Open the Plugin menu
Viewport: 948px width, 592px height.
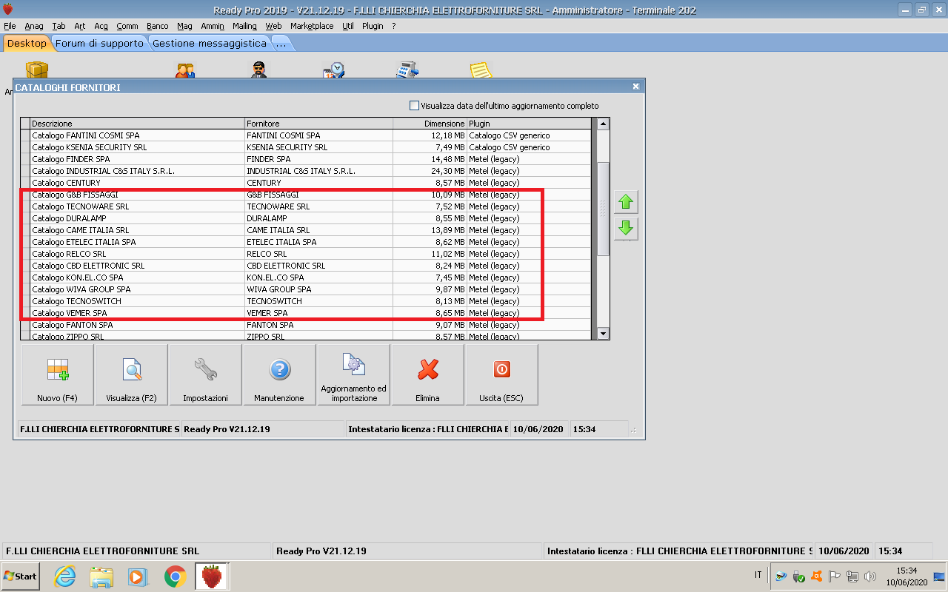(x=373, y=26)
